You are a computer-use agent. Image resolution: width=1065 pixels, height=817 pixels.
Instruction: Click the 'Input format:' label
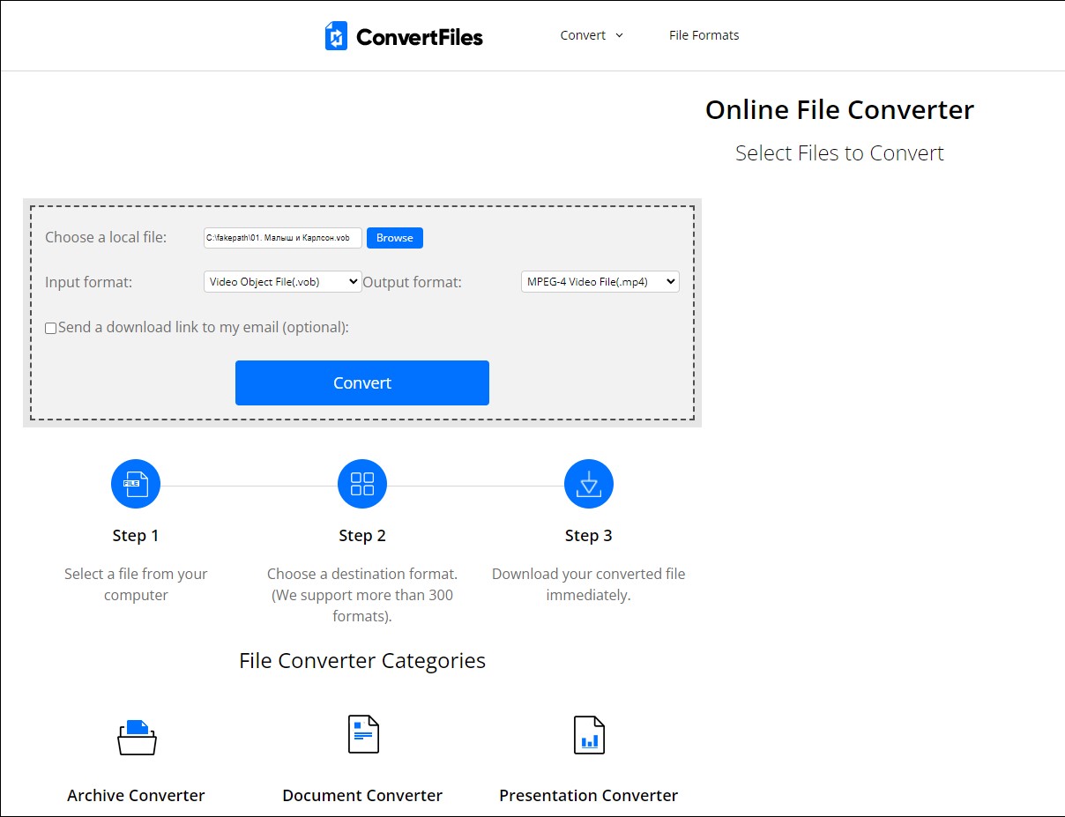pos(88,282)
